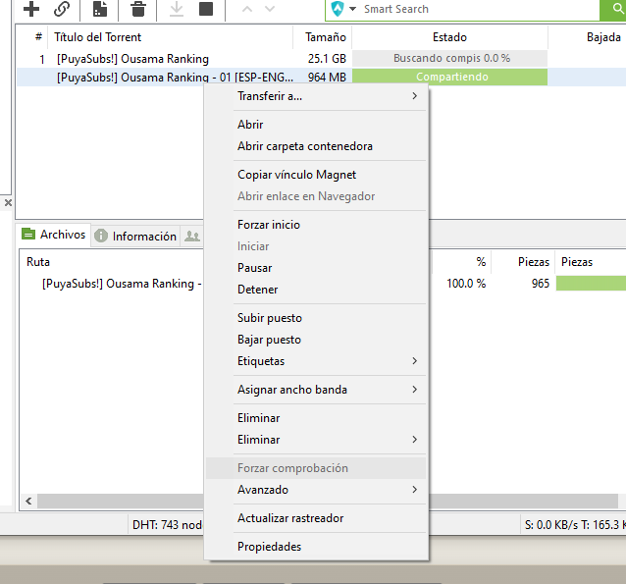This screenshot has height=584, width=626.
Task: Click into the Smart Search field
Action: tap(479, 9)
